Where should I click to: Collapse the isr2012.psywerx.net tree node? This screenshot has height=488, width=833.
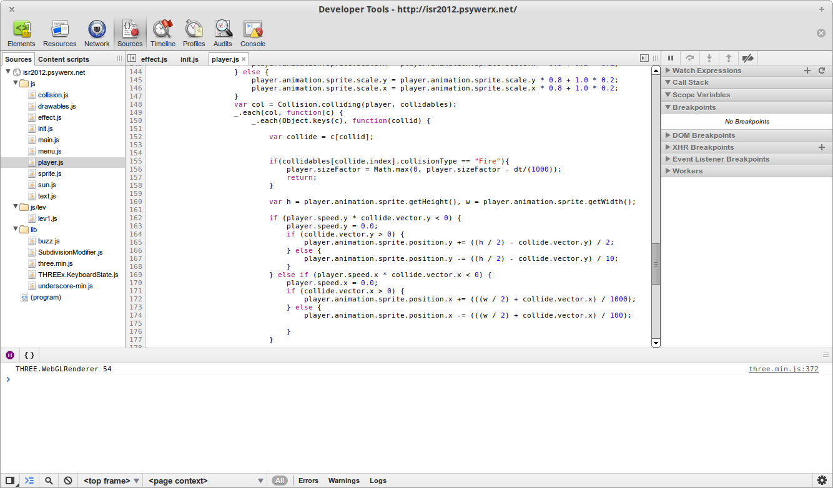(x=8, y=72)
